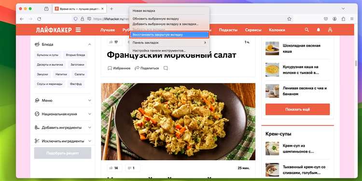
Task: Like the Французский морковный салат recipe (17)
Action: (x=113, y=42)
